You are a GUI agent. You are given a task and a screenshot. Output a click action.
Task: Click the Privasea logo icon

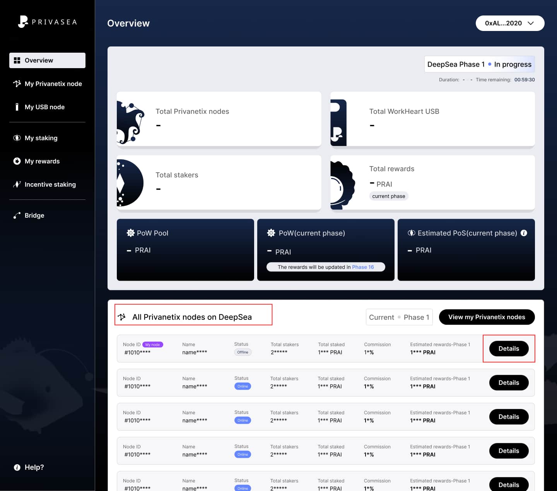(23, 22)
